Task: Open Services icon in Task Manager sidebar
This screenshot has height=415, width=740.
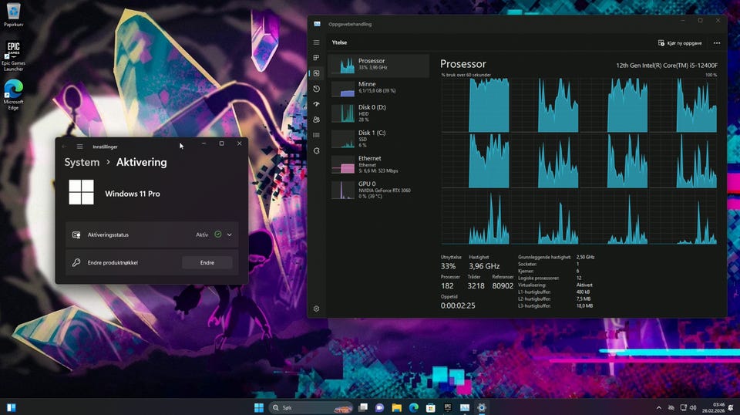Action: point(316,150)
